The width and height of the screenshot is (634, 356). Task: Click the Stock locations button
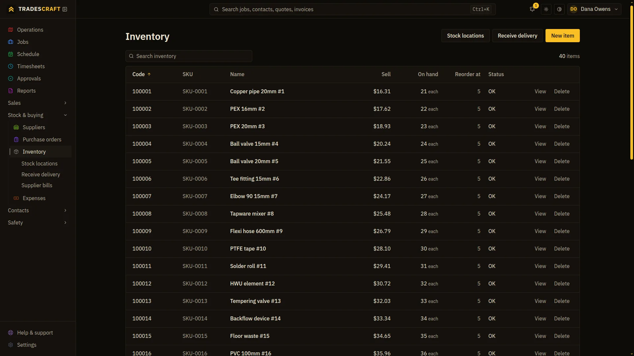click(465, 36)
